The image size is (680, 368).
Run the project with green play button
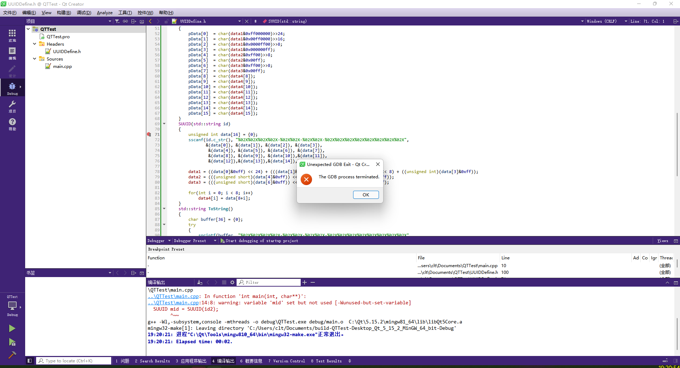12,328
